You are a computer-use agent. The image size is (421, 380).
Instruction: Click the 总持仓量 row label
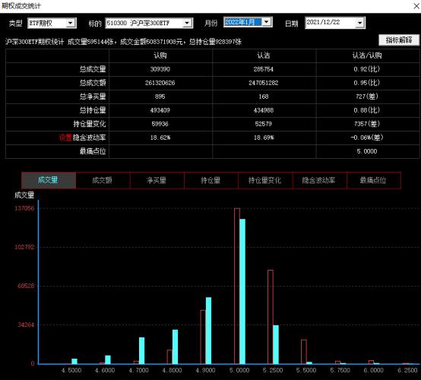pos(93,110)
